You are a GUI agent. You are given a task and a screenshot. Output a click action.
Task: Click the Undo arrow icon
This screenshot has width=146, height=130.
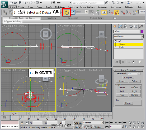pyautogui.click(x=24, y=3)
